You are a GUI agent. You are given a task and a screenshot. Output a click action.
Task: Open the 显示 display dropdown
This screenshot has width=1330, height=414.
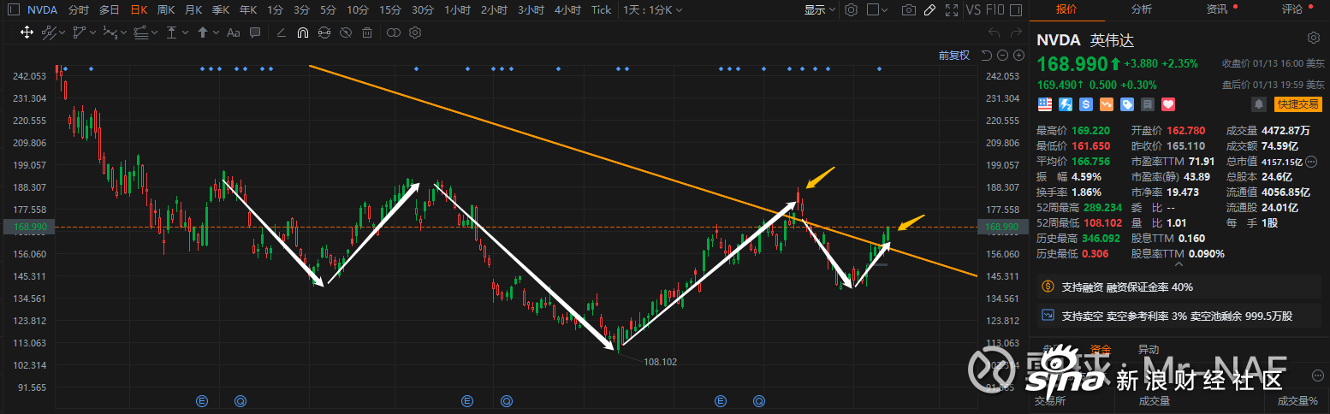820,10
